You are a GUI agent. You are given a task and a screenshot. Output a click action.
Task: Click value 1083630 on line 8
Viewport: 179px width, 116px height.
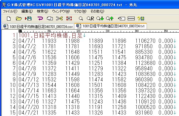[x=145, y=74]
